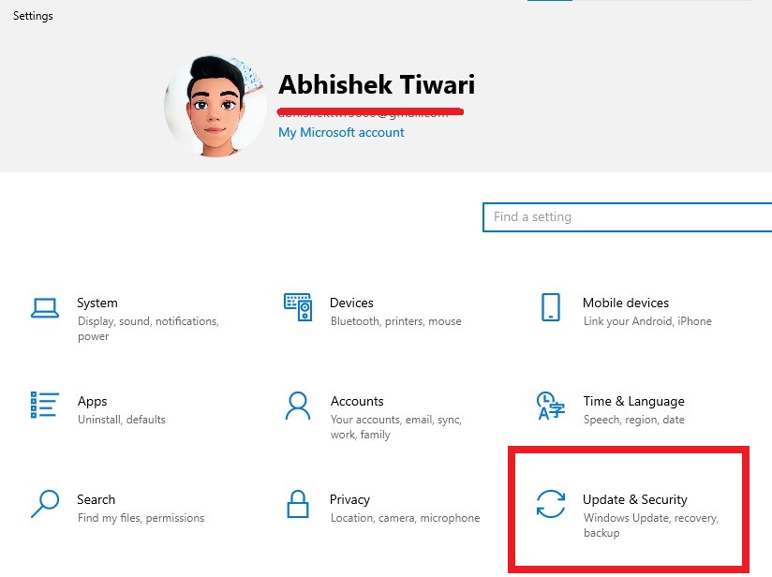Click the Settings window title text
Viewport: 772px width, 577px height.
click(33, 16)
